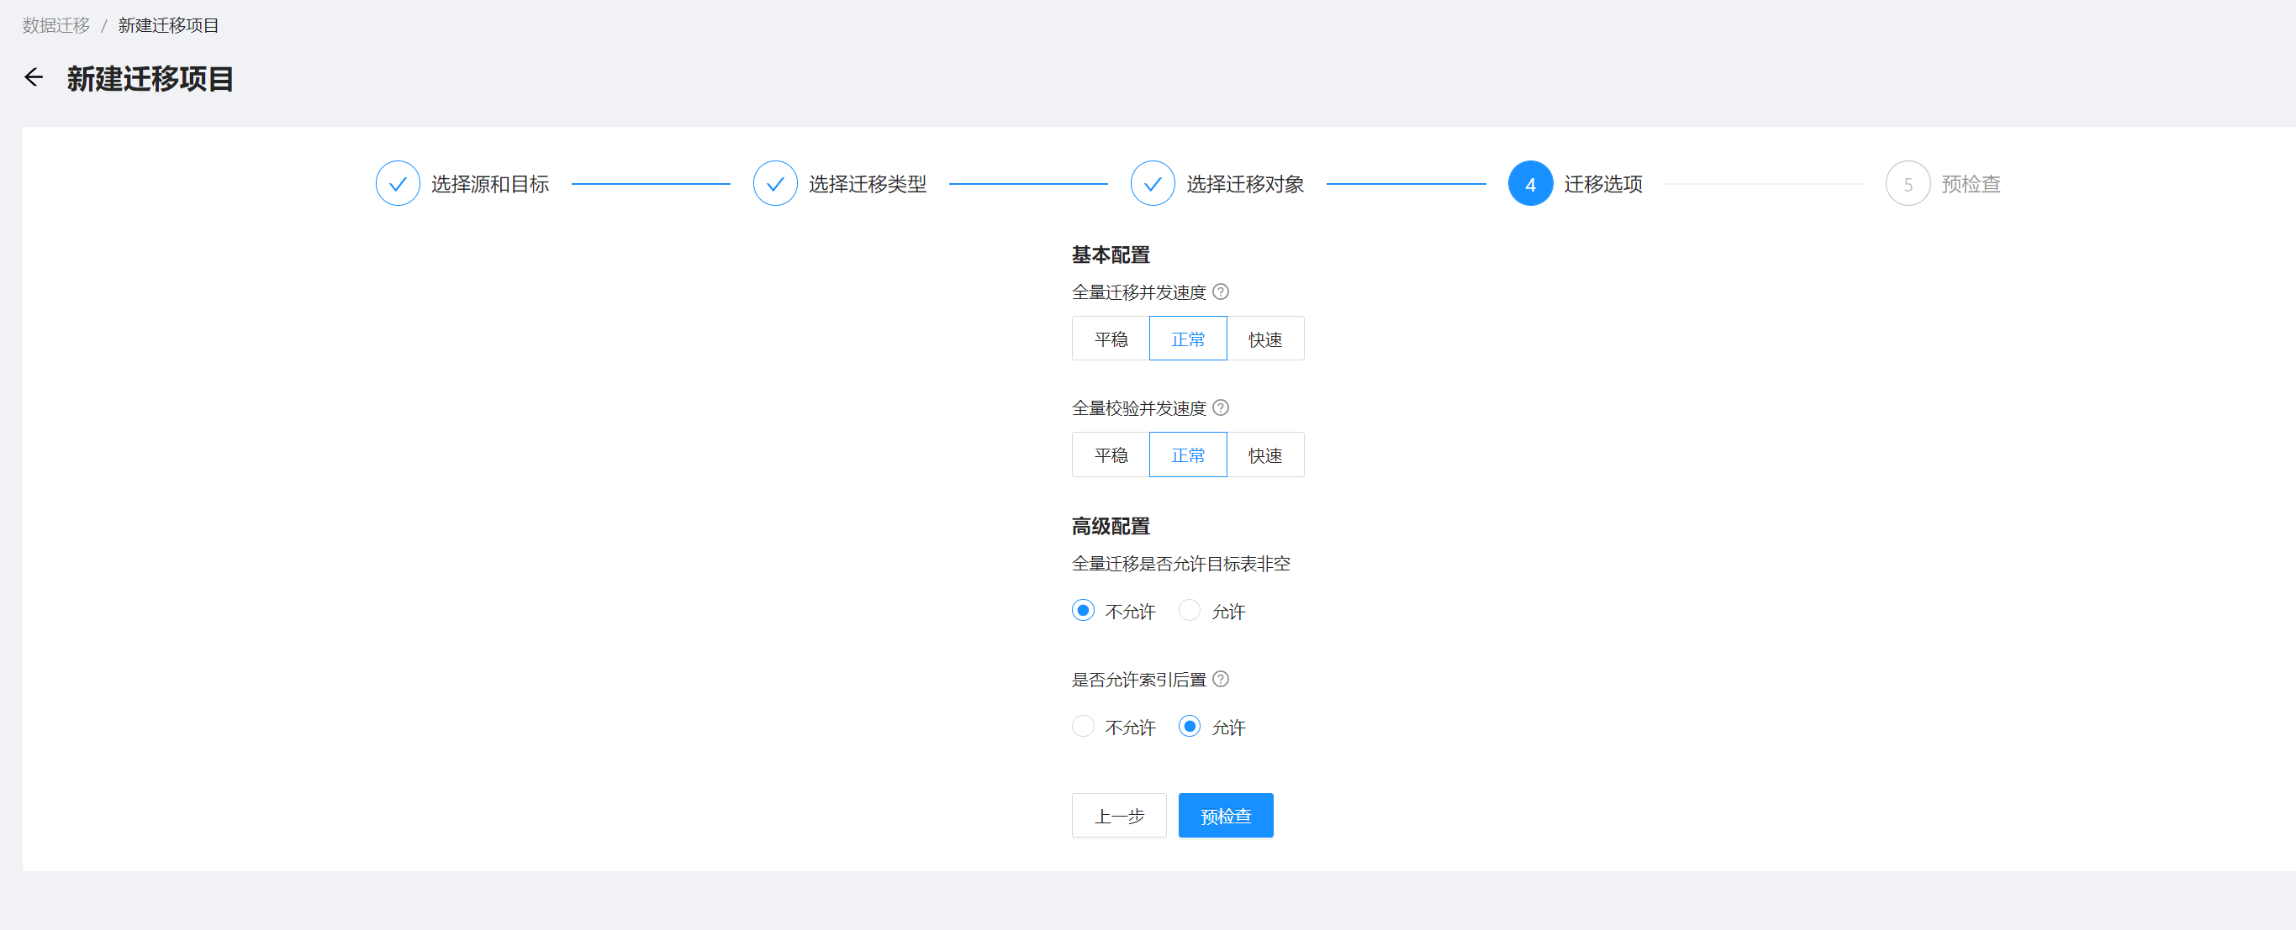2296x930 pixels.
Task: Click the back arrow beside 新建迁移项目
Action: pos(34,77)
